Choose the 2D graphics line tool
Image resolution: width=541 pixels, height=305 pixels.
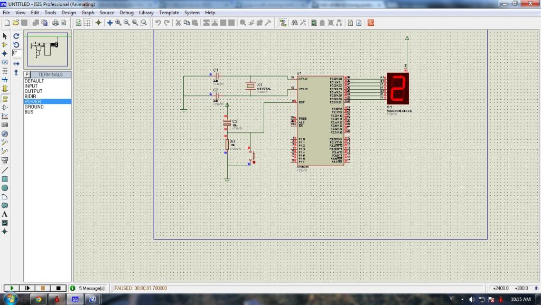pyautogui.click(x=5, y=170)
